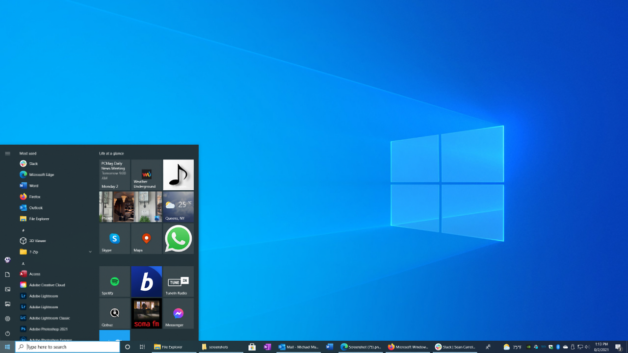Viewport: 628px width, 353px height.
Task: Open the Soma FM tile
Action: click(x=146, y=313)
